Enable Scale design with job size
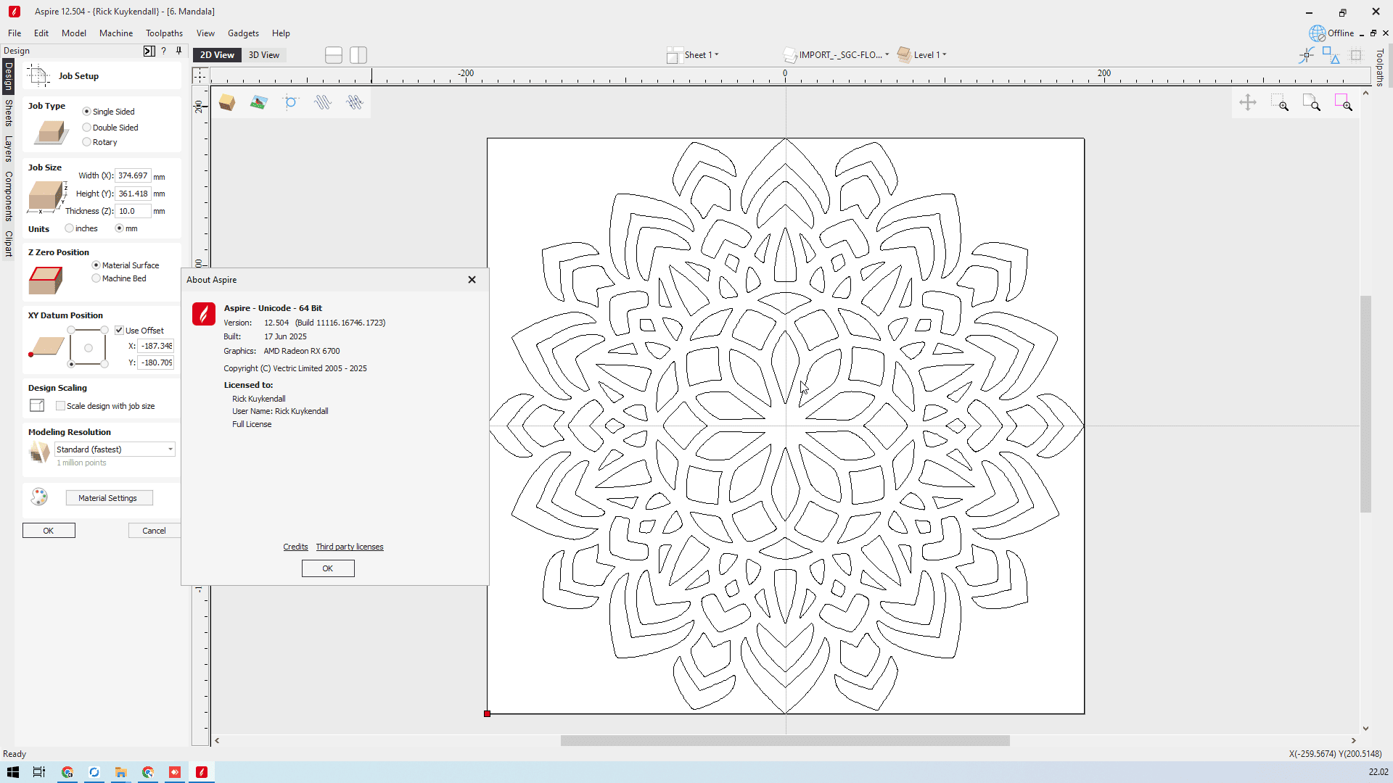Viewport: 1393px width, 783px height. pyautogui.click(x=61, y=406)
